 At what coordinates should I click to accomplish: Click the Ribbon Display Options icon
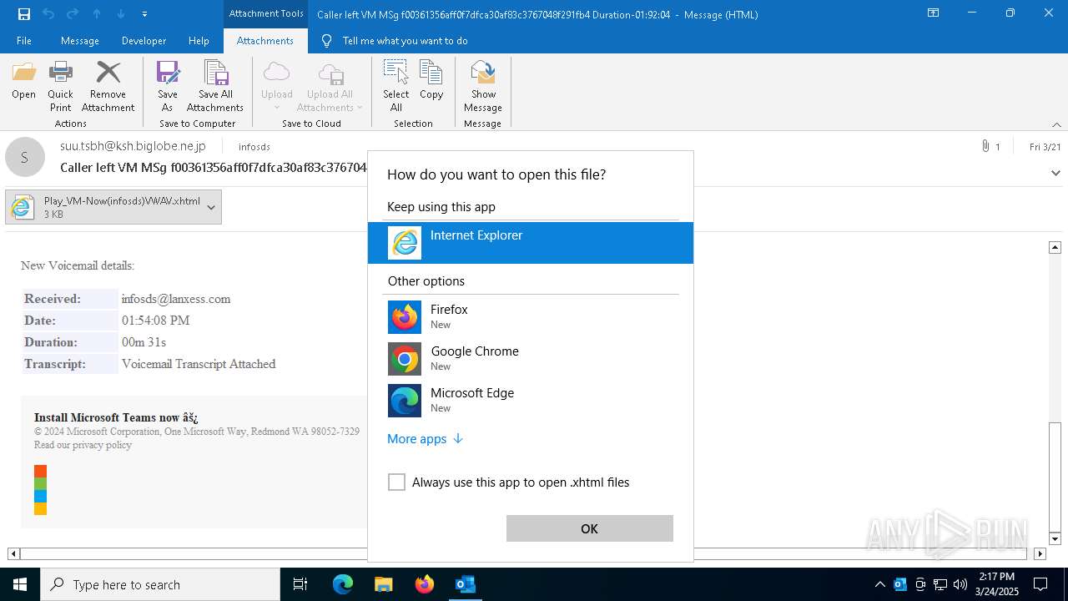click(934, 13)
